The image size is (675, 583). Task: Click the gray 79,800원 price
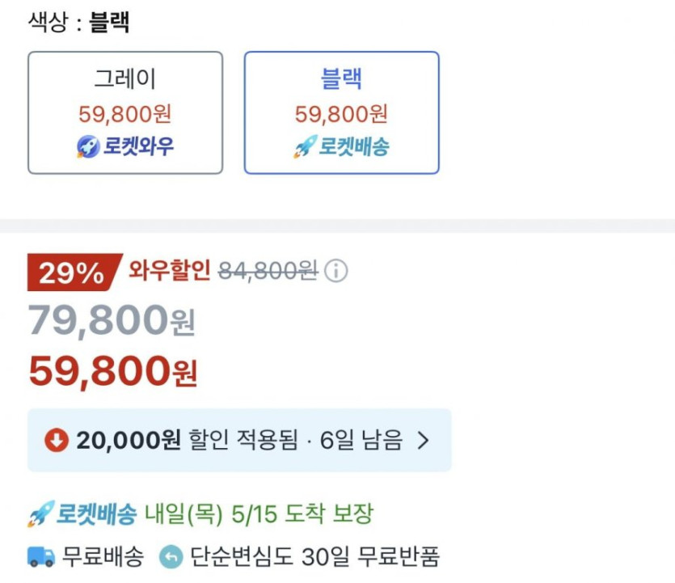(112, 321)
